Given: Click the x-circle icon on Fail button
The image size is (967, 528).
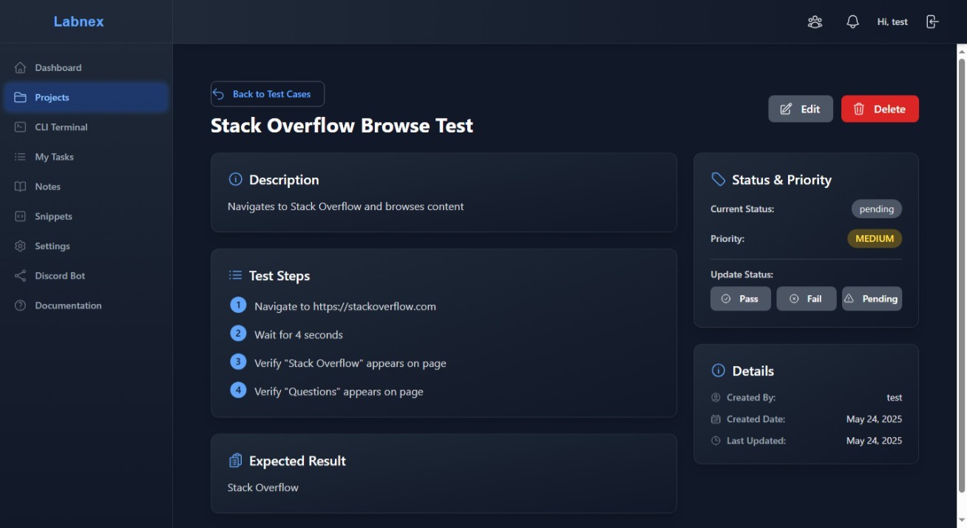Looking at the screenshot, I should 794,299.
